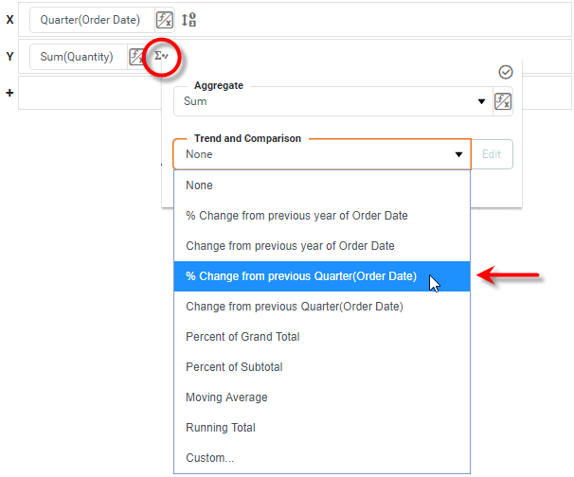Screen dimensions: 574x477
Task: Select Change from previous year of Order Date
Action: coord(290,246)
